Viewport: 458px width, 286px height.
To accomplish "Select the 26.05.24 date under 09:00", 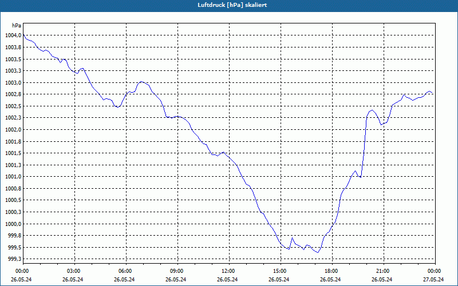I will point(176,280).
